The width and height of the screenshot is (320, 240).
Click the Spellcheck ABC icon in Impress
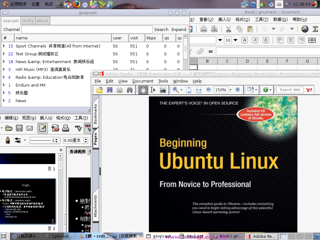pyautogui.click(x=78, y=128)
